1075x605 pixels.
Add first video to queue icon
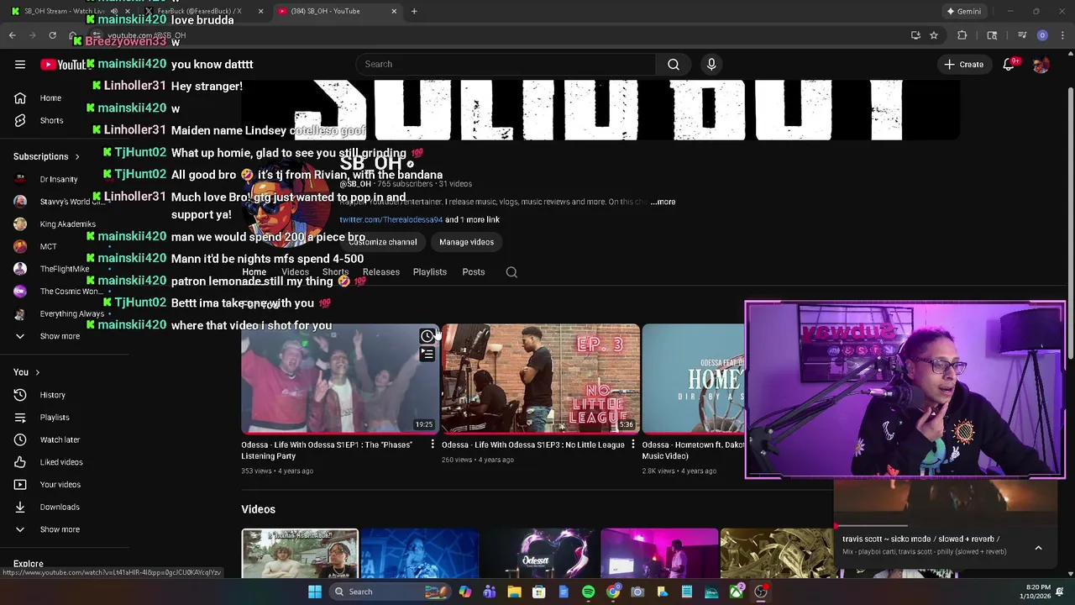tap(427, 355)
